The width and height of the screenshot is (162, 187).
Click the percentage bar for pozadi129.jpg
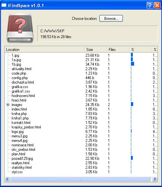click(x=132, y=158)
